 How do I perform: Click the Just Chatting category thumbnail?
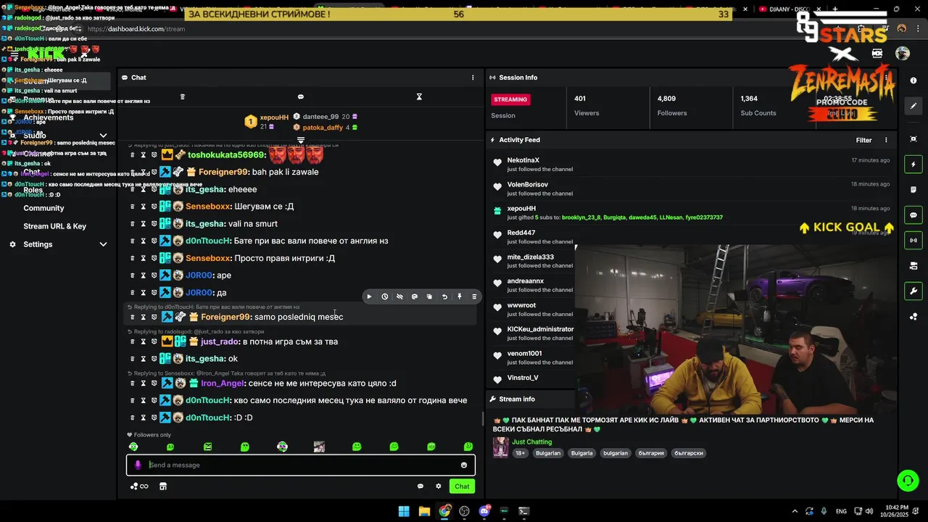[x=500, y=447]
